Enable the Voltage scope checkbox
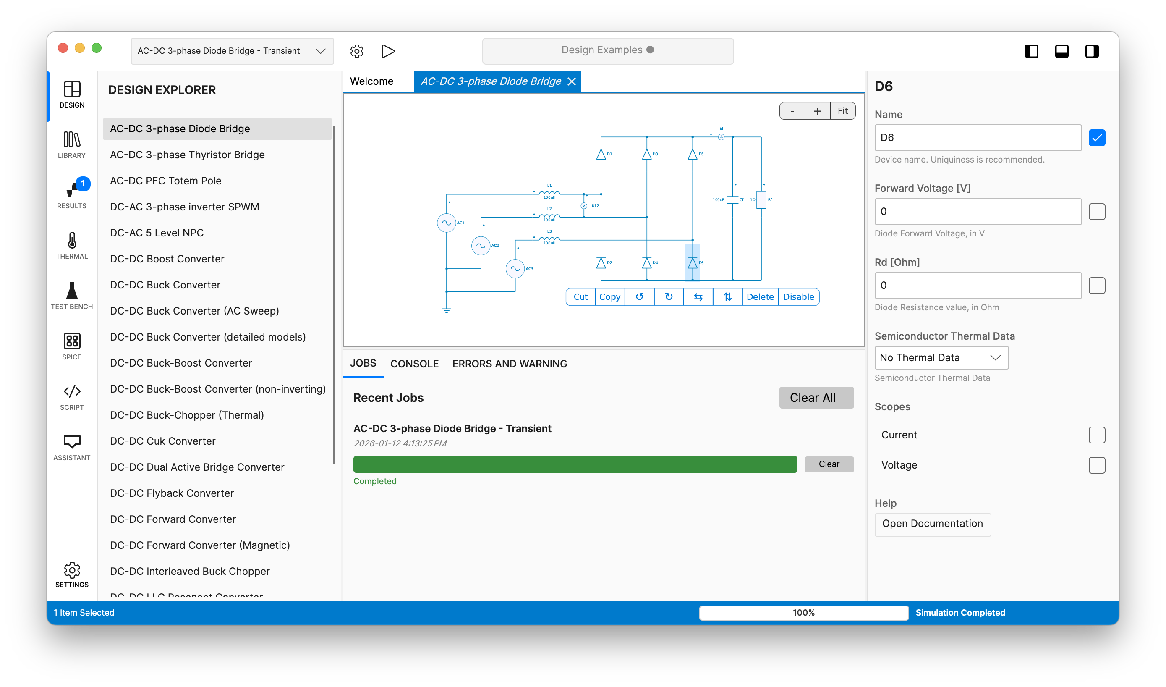Viewport: 1166px width, 687px height. tap(1096, 465)
